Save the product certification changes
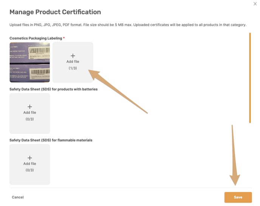Image resolution: width=260 pixels, height=206 pixels. pos(238,197)
